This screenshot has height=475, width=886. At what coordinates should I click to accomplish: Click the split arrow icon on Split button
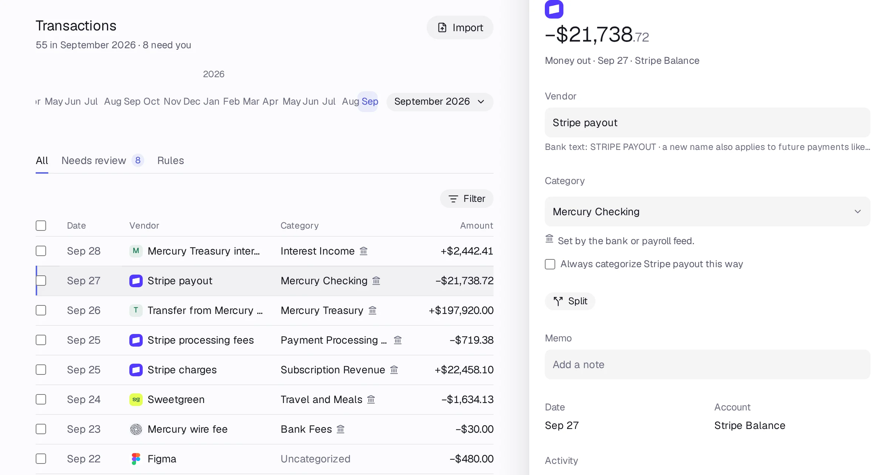(x=558, y=301)
